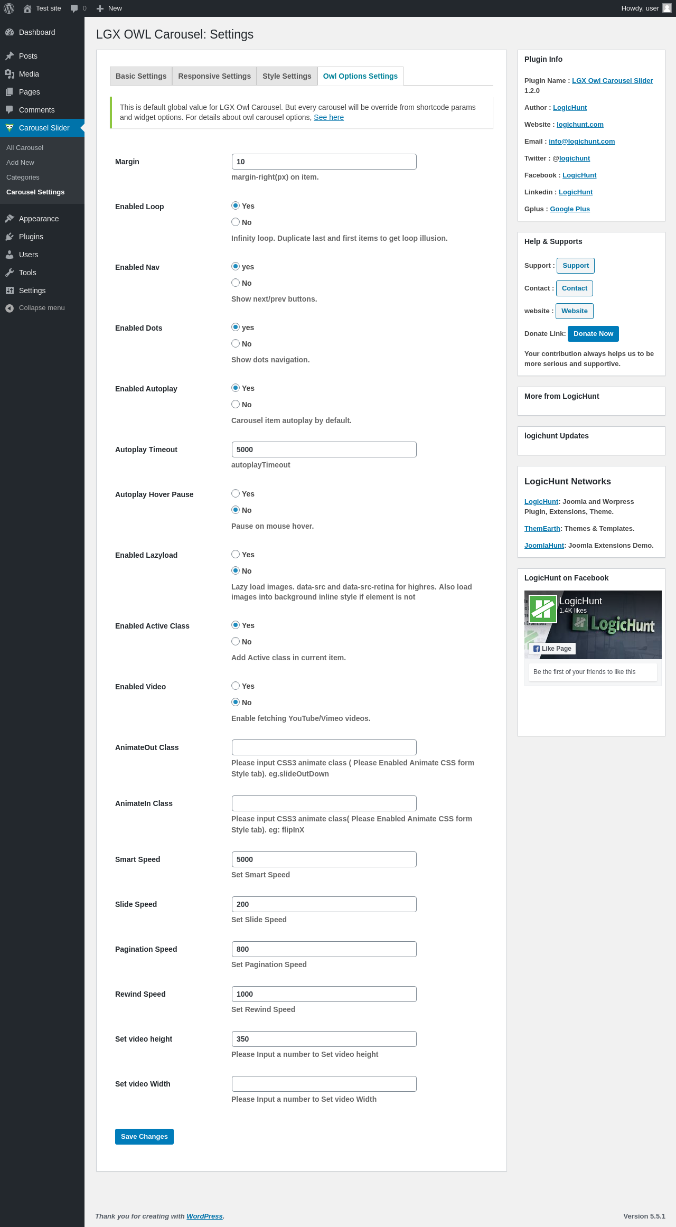Image resolution: width=676 pixels, height=1227 pixels.
Task: Click the Dashboard gauge icon
Action: coord(10,32)
